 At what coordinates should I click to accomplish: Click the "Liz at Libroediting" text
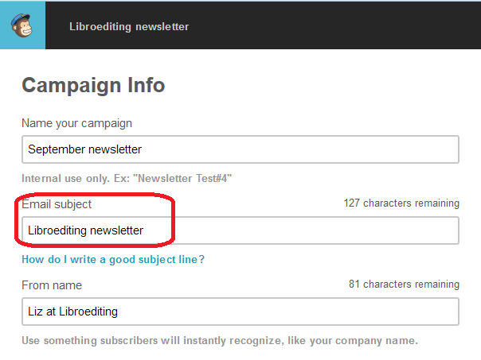tap(72, 312)
